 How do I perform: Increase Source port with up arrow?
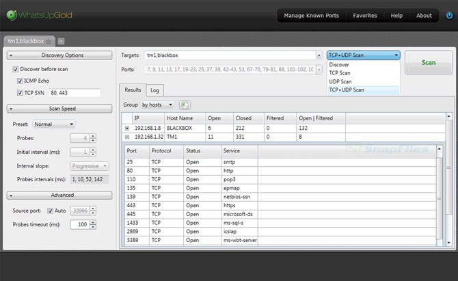[x=93, y=209]
